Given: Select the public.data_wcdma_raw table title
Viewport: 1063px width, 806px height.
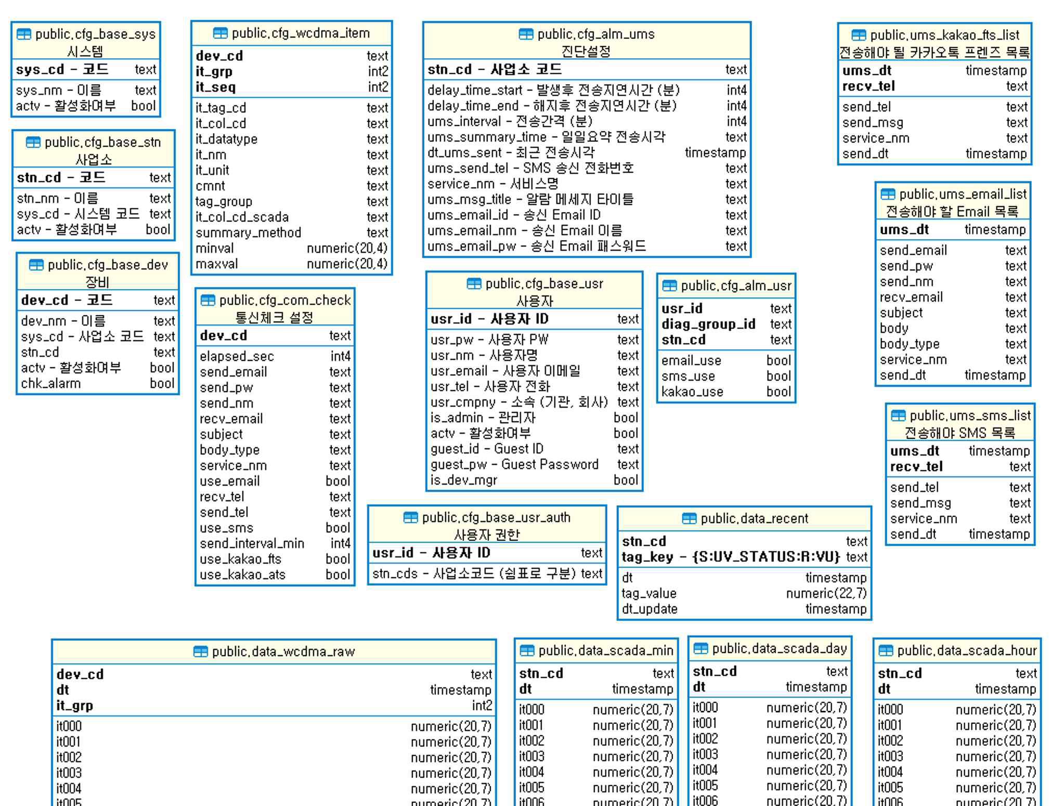Looking at the screenshot, I should [x=283, y=652].
